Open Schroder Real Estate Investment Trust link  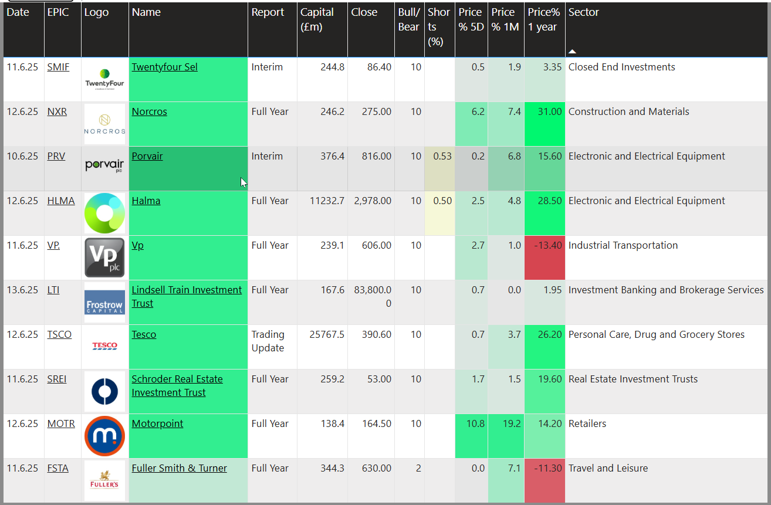tap(177, 386)
